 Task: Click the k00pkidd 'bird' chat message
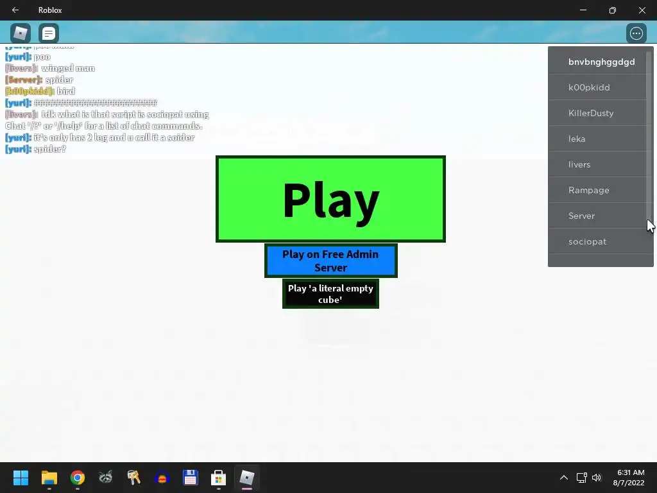(40, 91)
